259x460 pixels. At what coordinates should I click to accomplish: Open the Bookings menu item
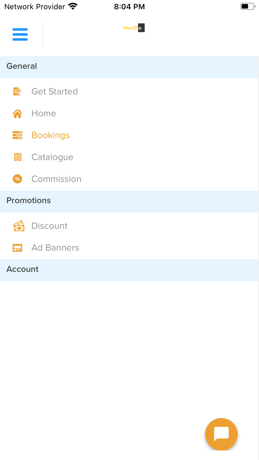[x=50, y=135]
